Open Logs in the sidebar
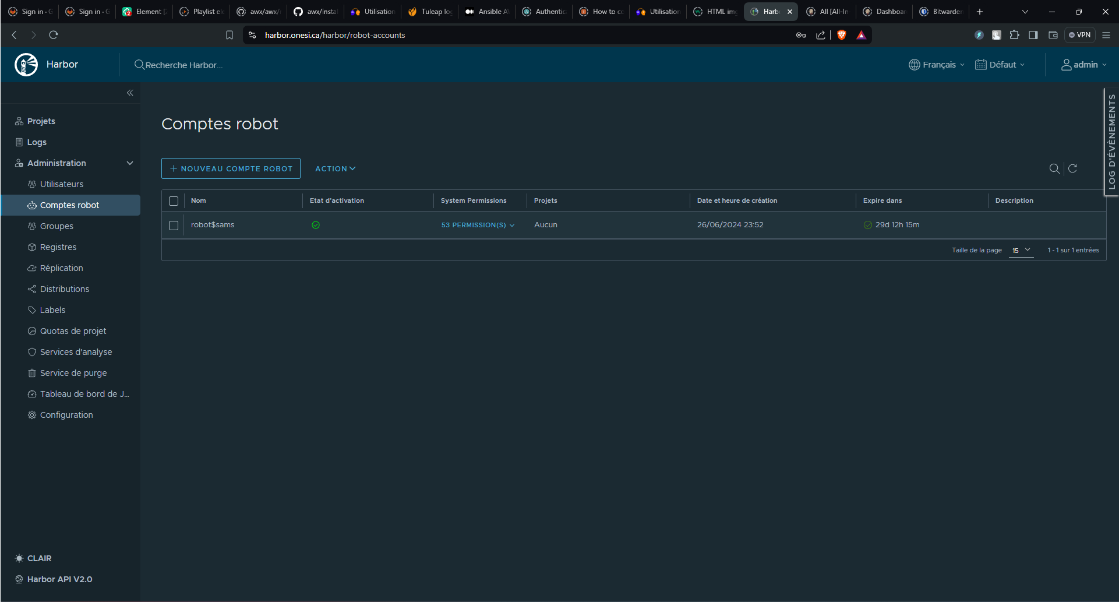 (36, 142)
